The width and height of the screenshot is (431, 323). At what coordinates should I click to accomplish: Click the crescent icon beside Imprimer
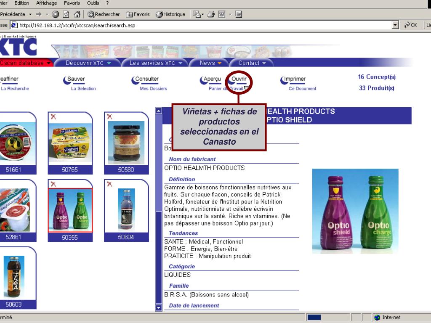(x=284, y=80)
